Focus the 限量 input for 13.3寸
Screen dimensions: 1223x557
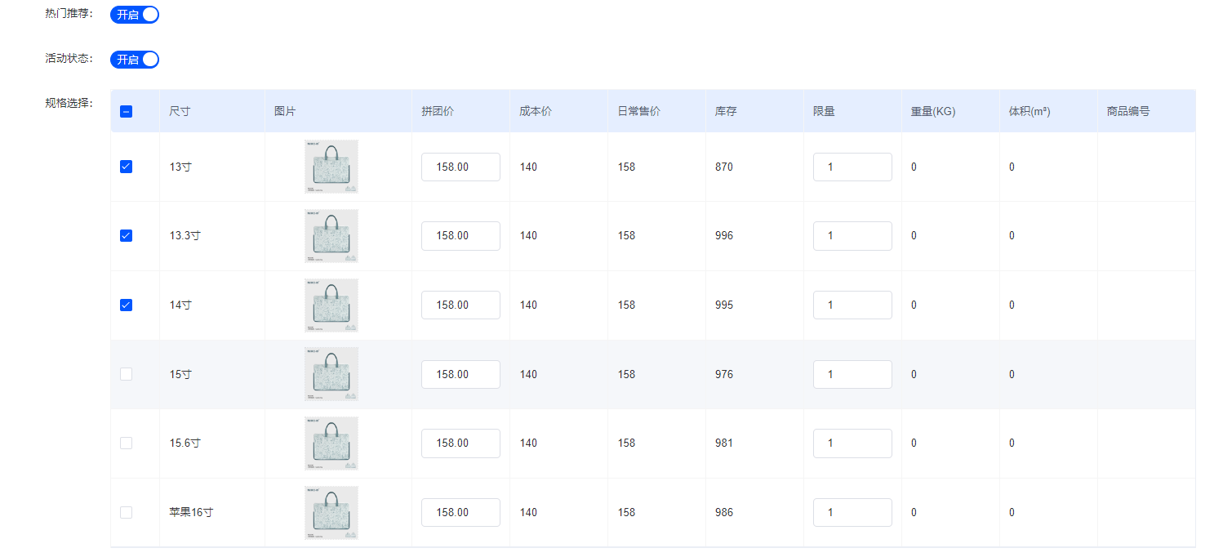click(x=852, y=235)
